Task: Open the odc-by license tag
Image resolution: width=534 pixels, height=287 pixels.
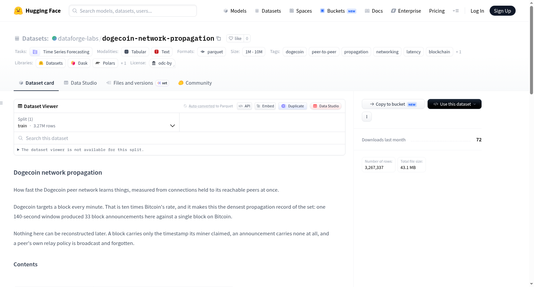Action: pos(162,63)
